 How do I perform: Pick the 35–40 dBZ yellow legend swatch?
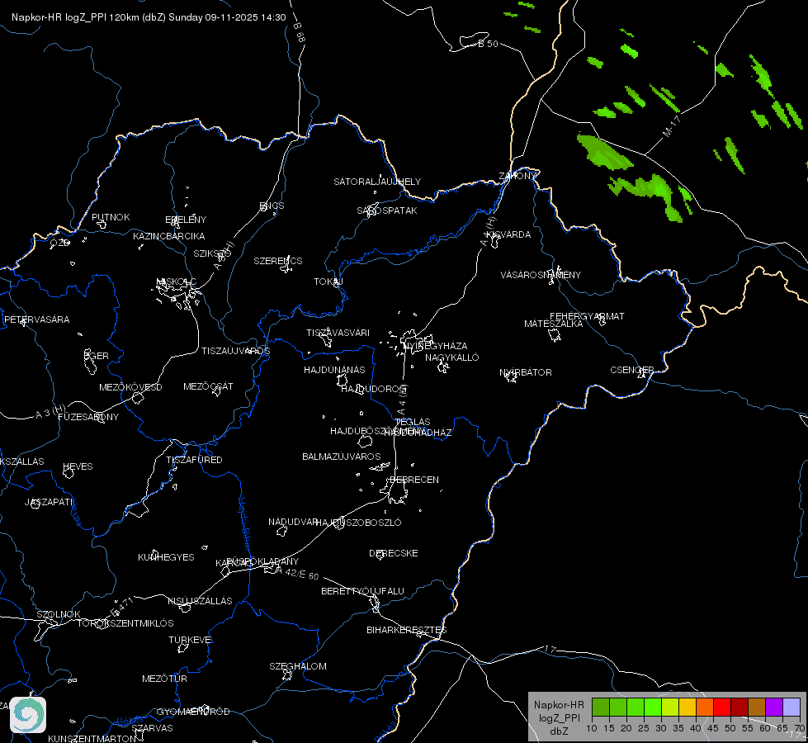click(688, 708)
